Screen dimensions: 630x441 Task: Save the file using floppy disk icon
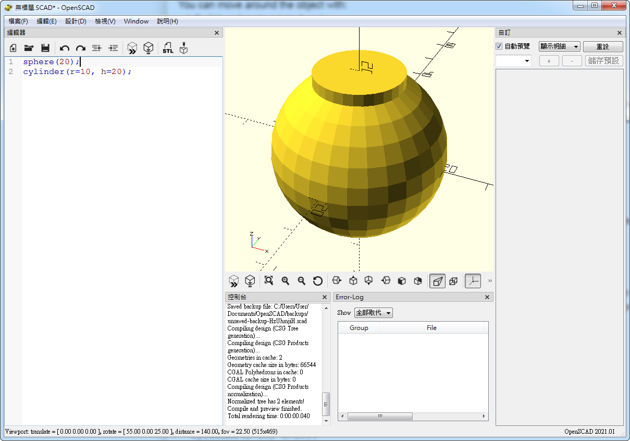coord(45,48)
